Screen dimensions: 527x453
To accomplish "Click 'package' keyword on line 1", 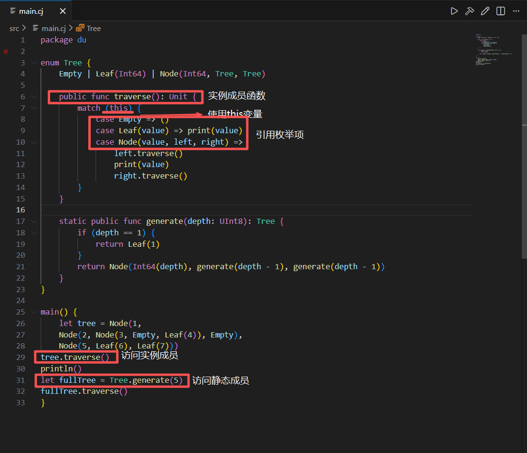I will pos(56,40).
